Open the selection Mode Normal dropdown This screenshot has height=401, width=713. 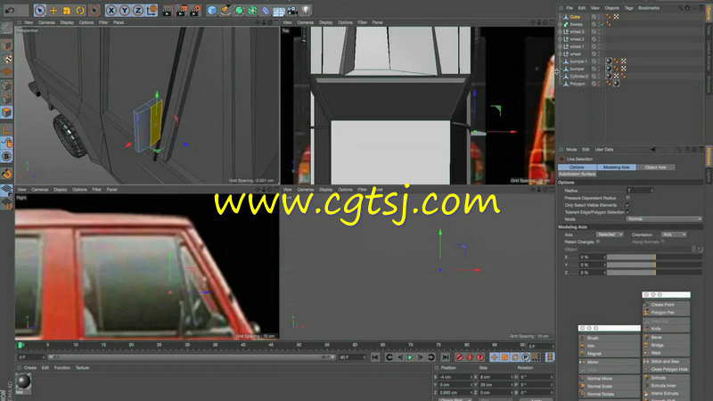coord(664,219)
